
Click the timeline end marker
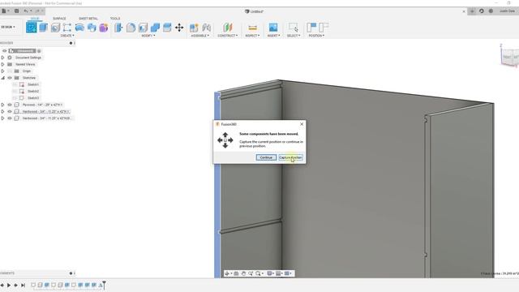tap(104, 285)
